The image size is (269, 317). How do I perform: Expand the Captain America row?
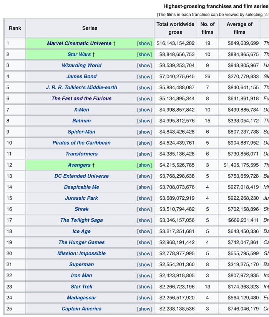point(144,309)
